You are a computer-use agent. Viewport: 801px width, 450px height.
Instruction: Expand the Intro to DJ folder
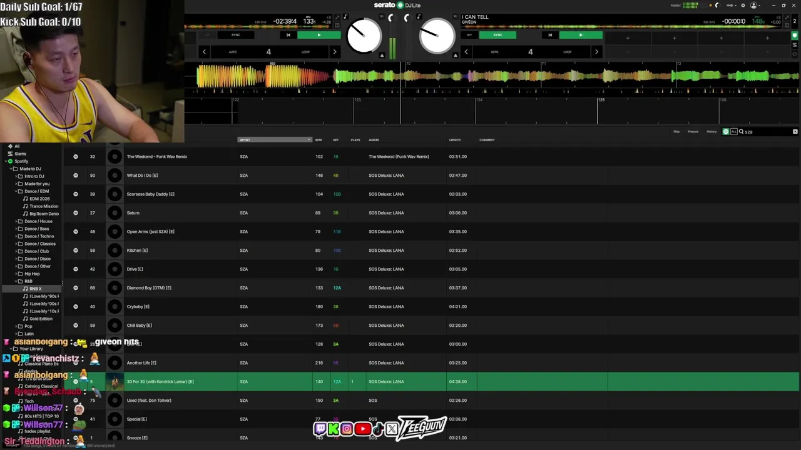coord(14,176)
